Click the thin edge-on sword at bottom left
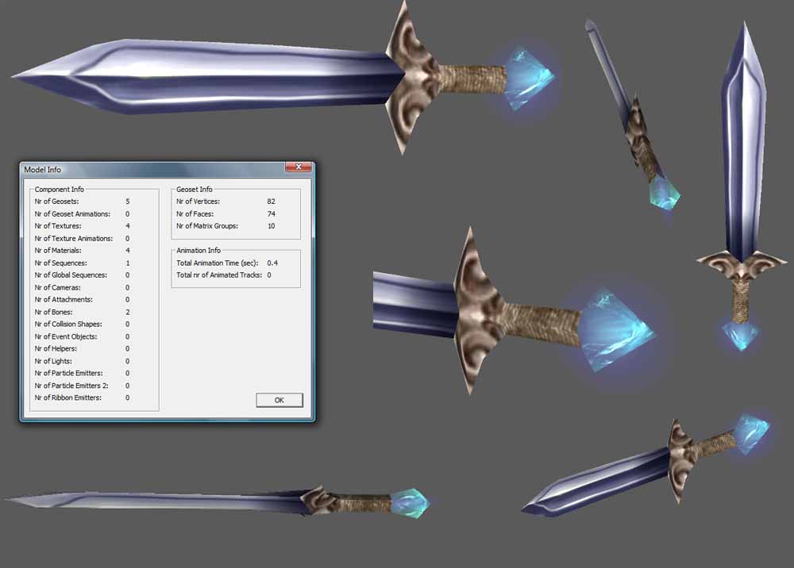The width and height of the screenshot is (794, 568). [218, 502]
